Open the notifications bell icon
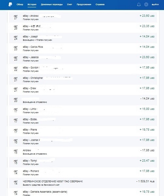The image size is (164, 196). coord(139,5)
